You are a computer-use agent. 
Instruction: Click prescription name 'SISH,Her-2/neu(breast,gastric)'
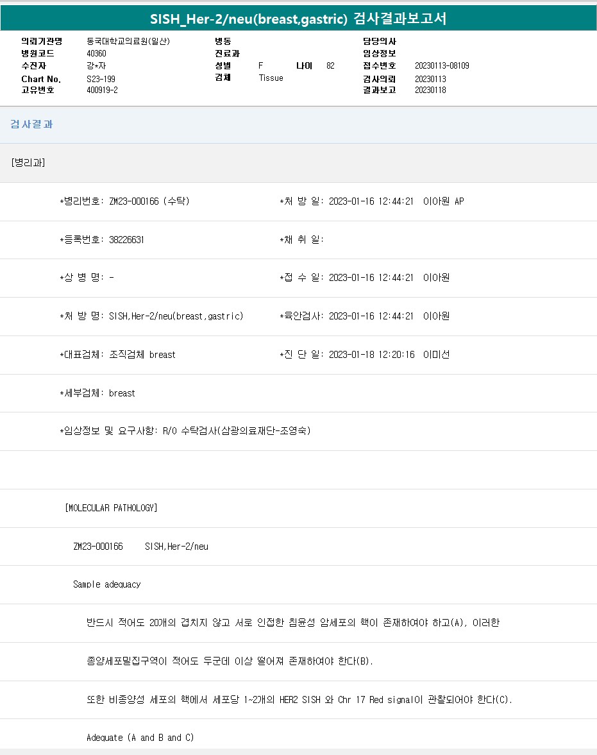176,316
